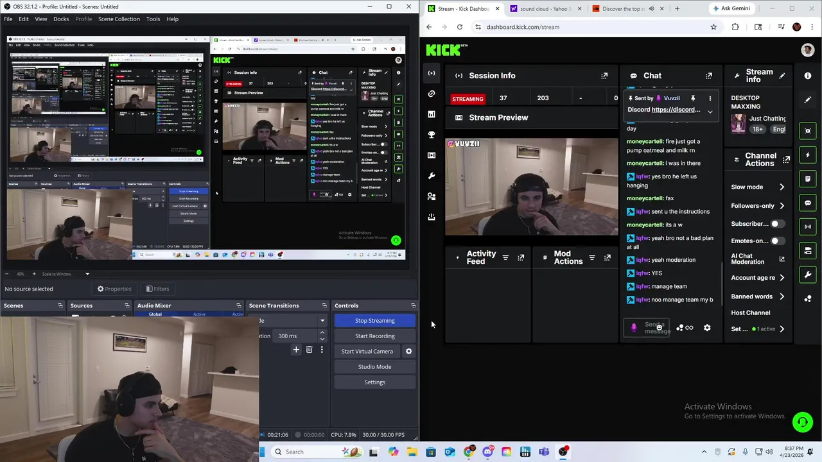Screen dimensions: 822x462
Task: Click the chat bubble icon in right rail
Action: (808, 203)
